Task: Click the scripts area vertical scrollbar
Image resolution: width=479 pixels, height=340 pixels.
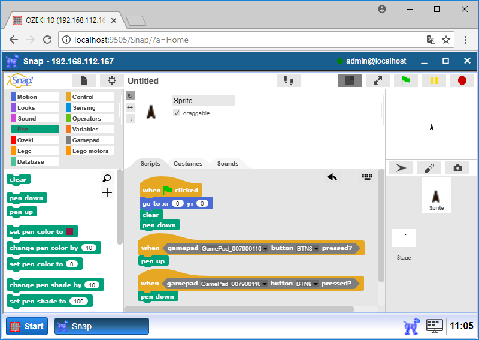Action: (381, 226)
